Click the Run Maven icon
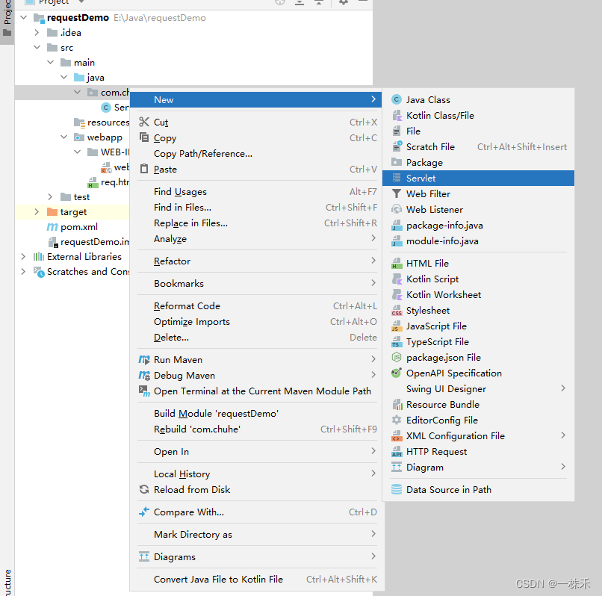Viewport: 602px width, 596px height. (x=144, y=360)
